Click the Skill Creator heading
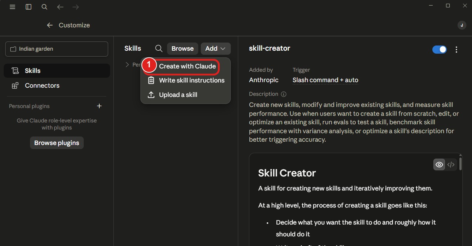472x246 pixels. pyautogui.click(x=287, y=173)
